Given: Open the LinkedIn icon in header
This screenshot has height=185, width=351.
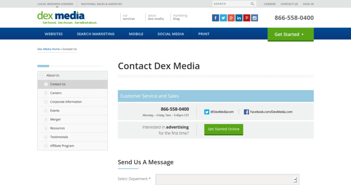Looking at the screenshot, I should pyautogui.click(x=239, y=18).
